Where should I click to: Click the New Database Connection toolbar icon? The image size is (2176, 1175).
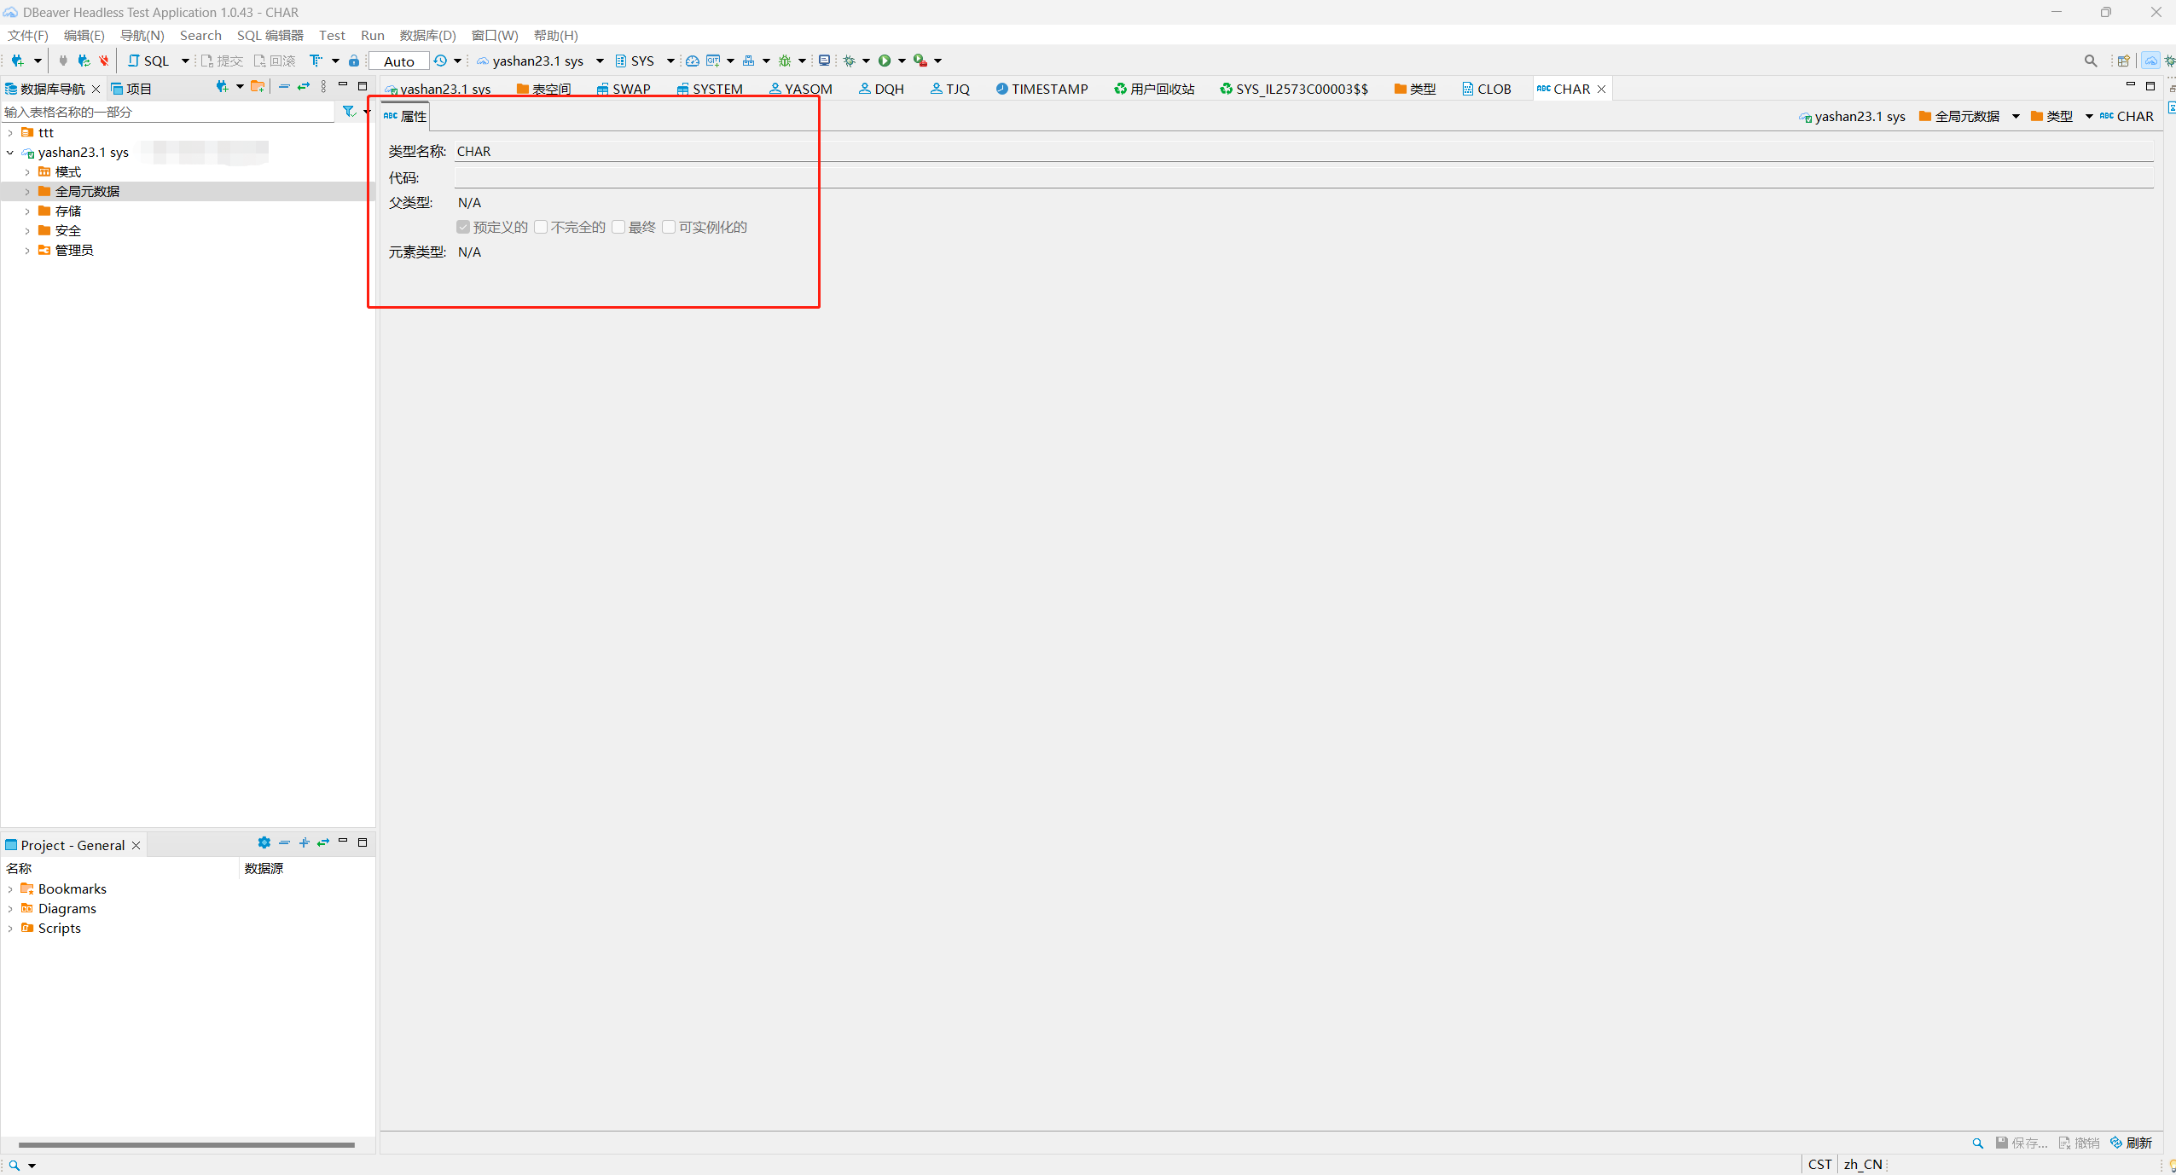tap(17, 61)
